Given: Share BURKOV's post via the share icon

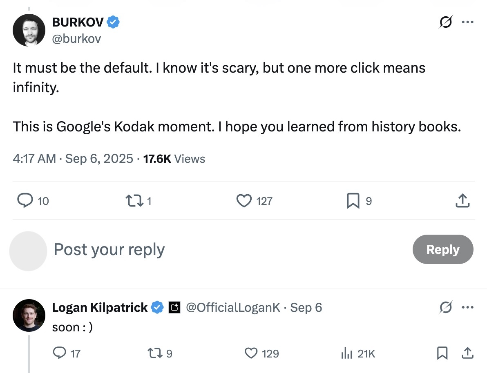Looking at the screenshot, I should (x=462, y=201).
